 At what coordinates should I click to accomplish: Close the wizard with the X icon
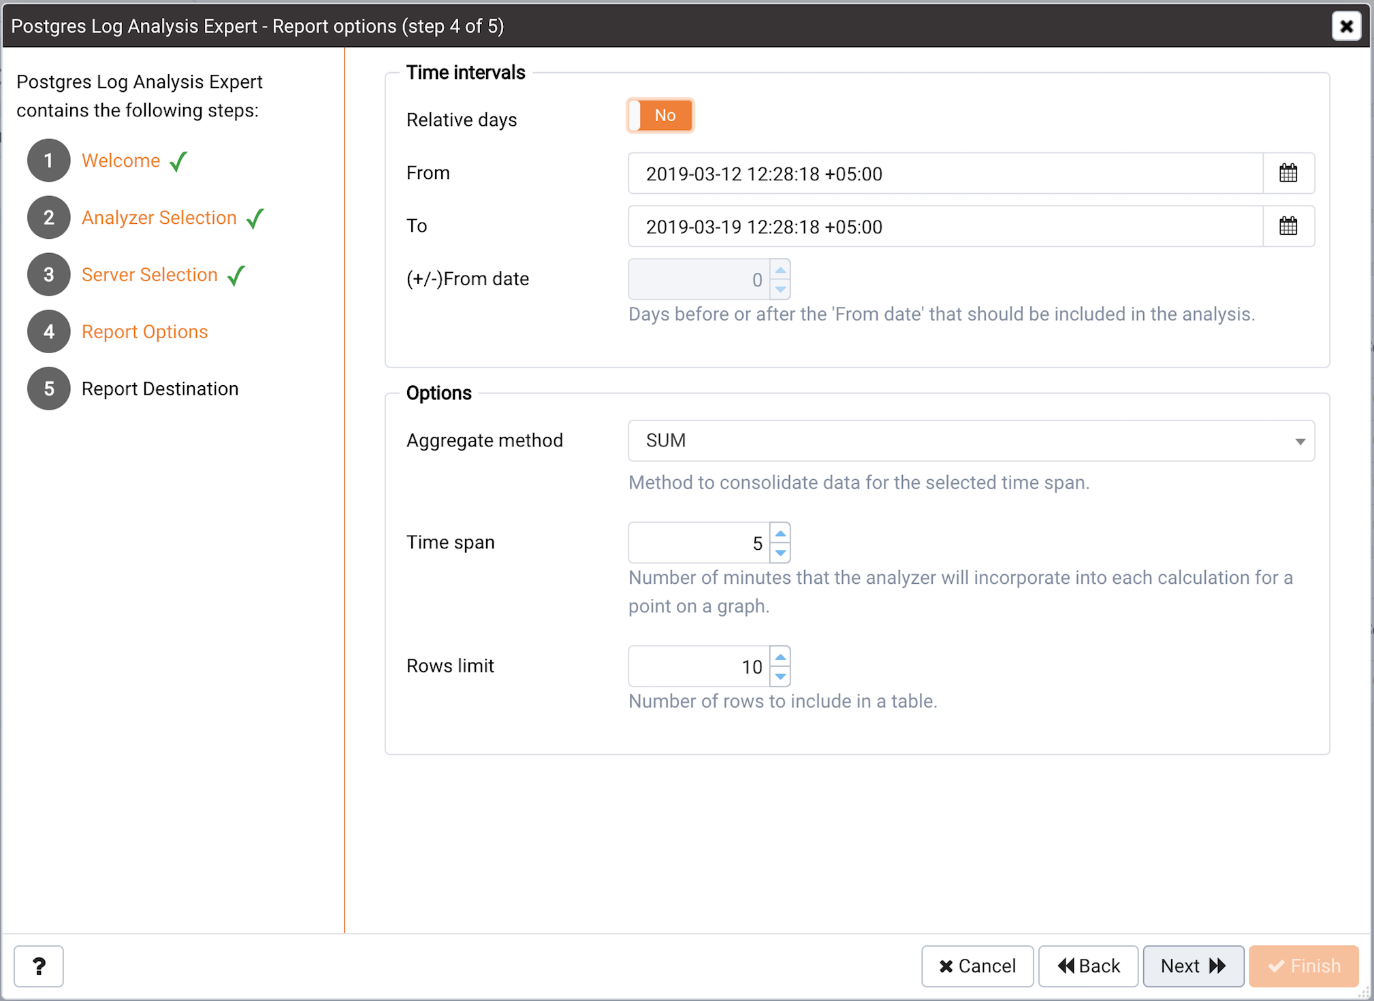[1346, 27]
